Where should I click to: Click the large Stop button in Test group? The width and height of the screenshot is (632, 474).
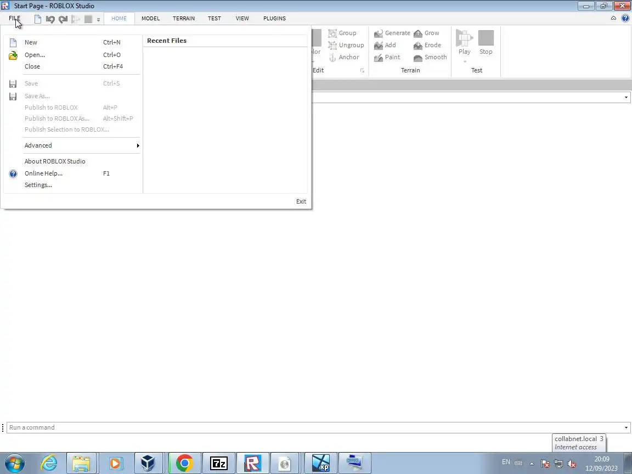[486, 42]
